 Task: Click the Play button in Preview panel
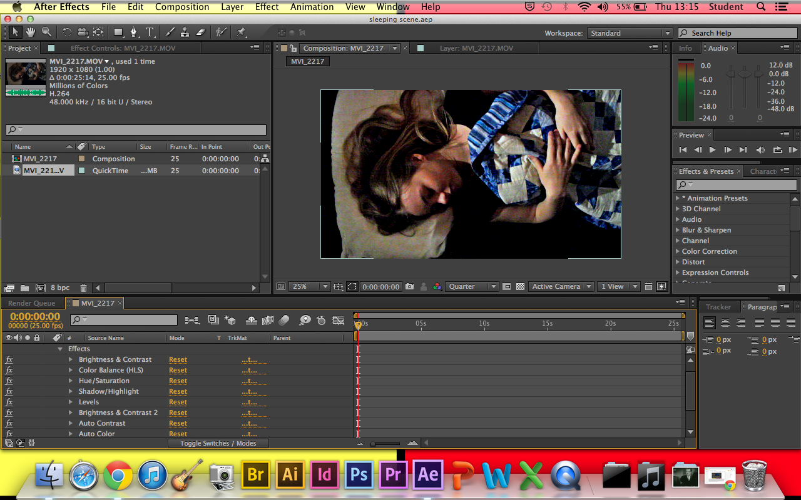(713, 150)
